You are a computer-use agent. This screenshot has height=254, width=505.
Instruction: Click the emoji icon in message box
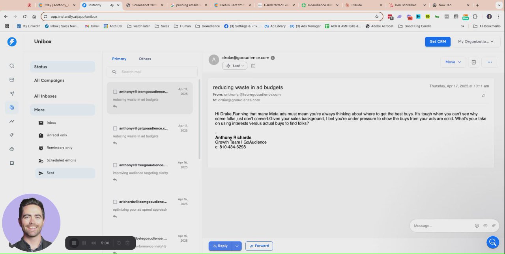[477, 226]
